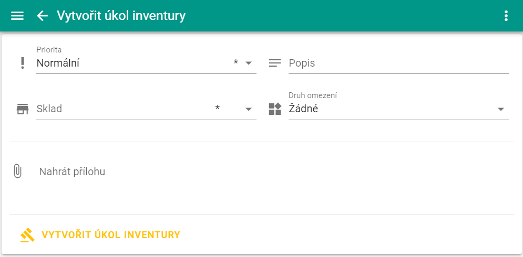
Task: Open the three-dot overflow menu
Action: 506,16
